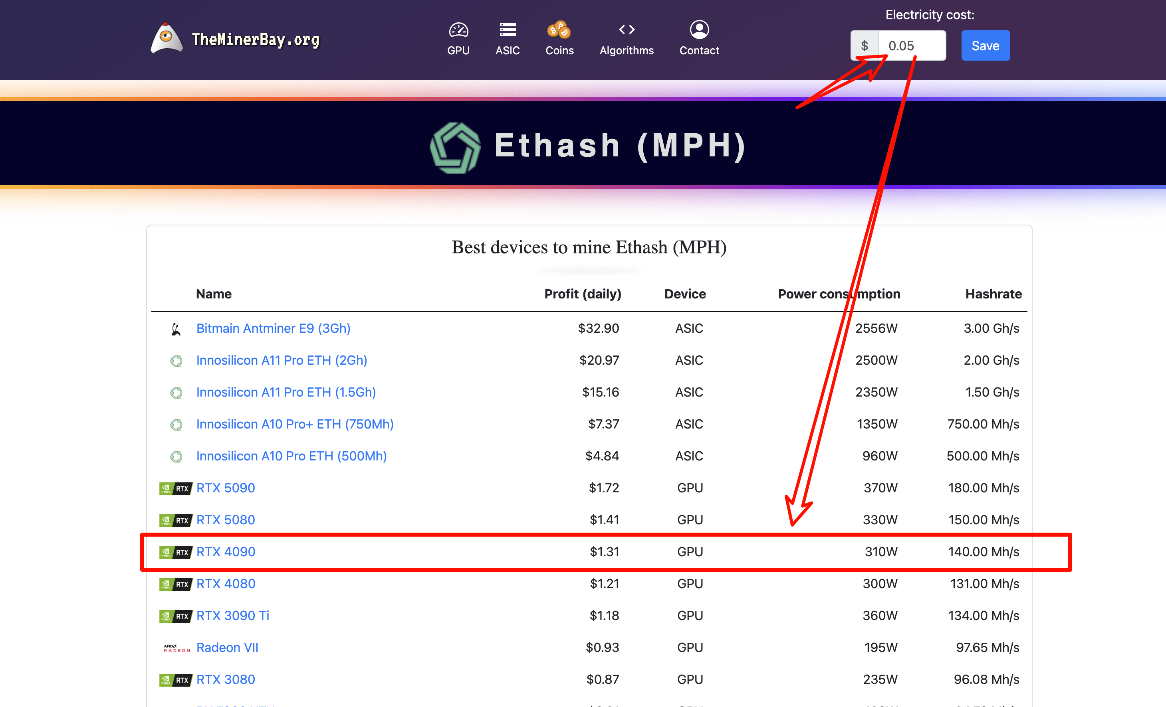The height and width of the screenshot is (707, 1166).
Task: Click the Nvidia RTX badge beside RTX 5090
Action: pos(176,488)
